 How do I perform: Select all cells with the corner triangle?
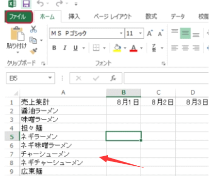click(x=16, y=93)
